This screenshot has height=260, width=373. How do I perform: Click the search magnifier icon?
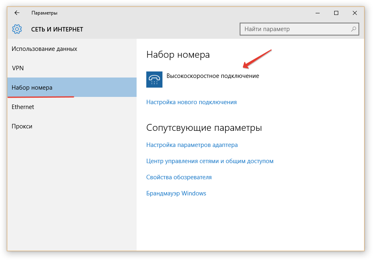tap(354, 29)
